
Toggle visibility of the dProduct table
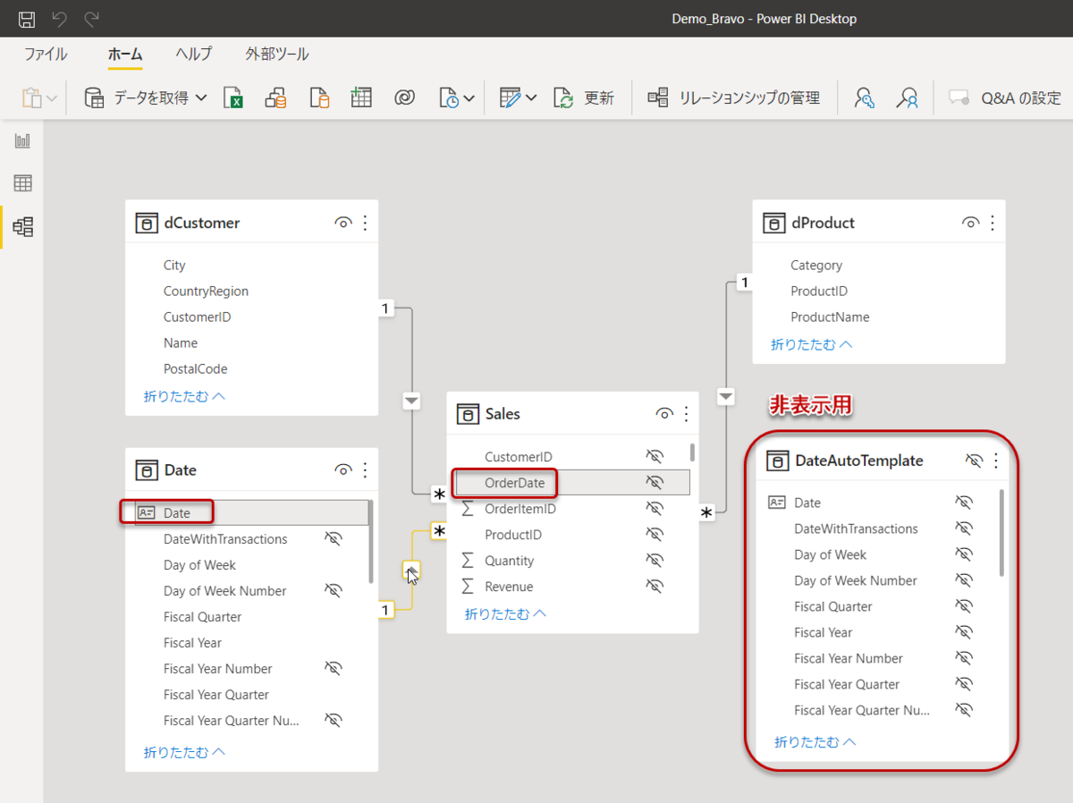[x=970, y=223]
